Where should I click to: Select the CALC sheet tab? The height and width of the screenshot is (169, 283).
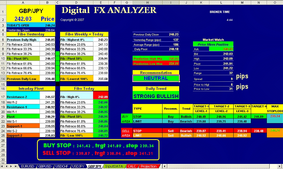coord(132,166)
